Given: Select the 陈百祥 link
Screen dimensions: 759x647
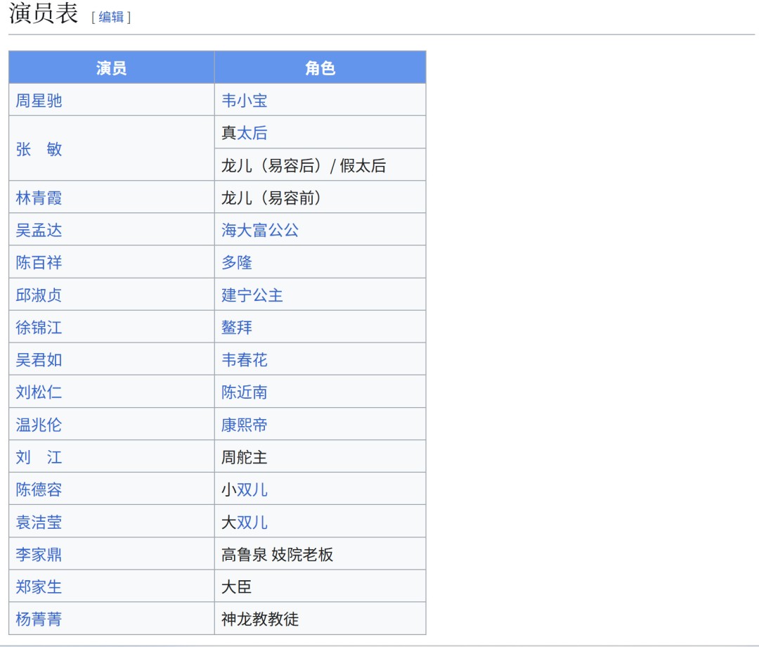Looking at the screenshot, I should pos(39,262).
